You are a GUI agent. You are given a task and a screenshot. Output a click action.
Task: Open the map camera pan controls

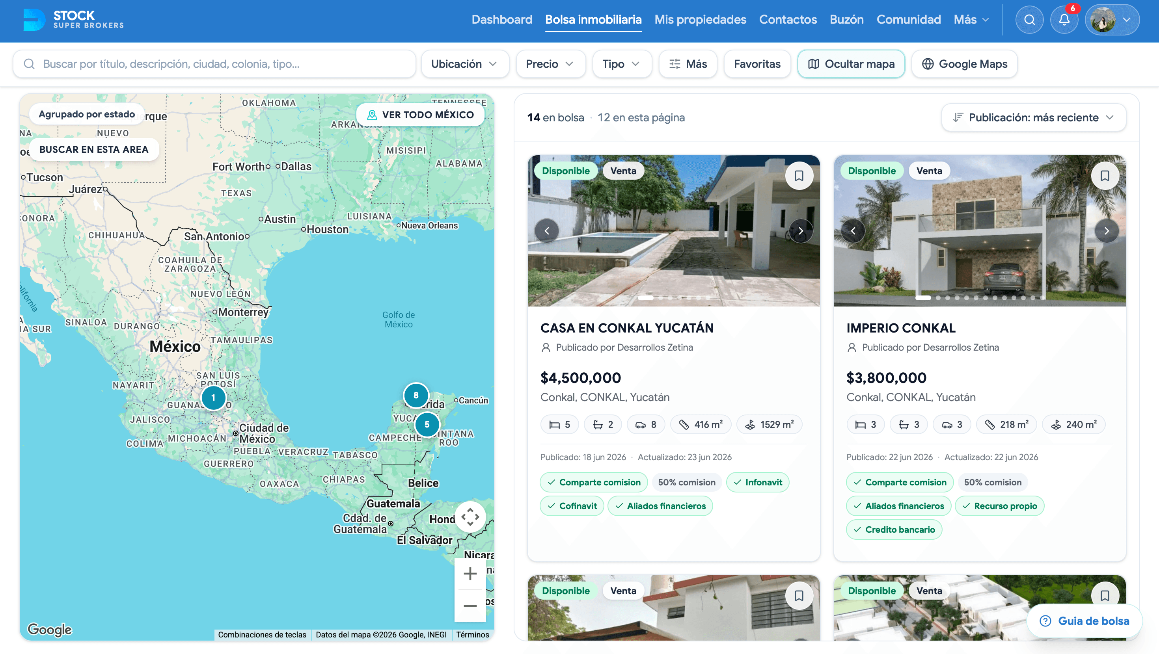[x=470, y=517]
